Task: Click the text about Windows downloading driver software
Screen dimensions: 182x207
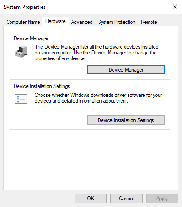Action: tap(99, 98)
